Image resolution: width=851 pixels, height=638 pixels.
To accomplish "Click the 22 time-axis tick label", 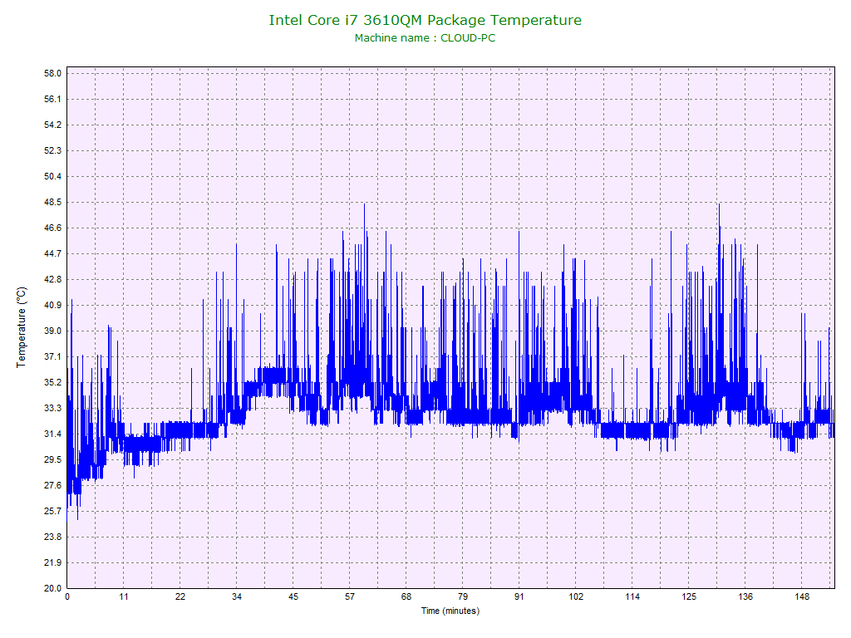I will [x=180, y=597].
